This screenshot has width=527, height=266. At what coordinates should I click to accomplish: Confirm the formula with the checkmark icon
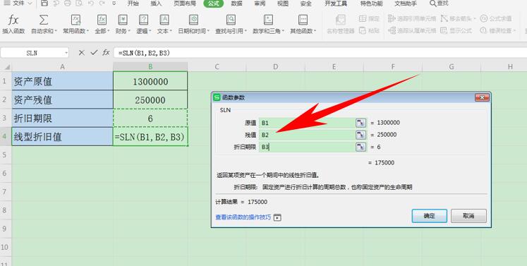coord(94,52)
